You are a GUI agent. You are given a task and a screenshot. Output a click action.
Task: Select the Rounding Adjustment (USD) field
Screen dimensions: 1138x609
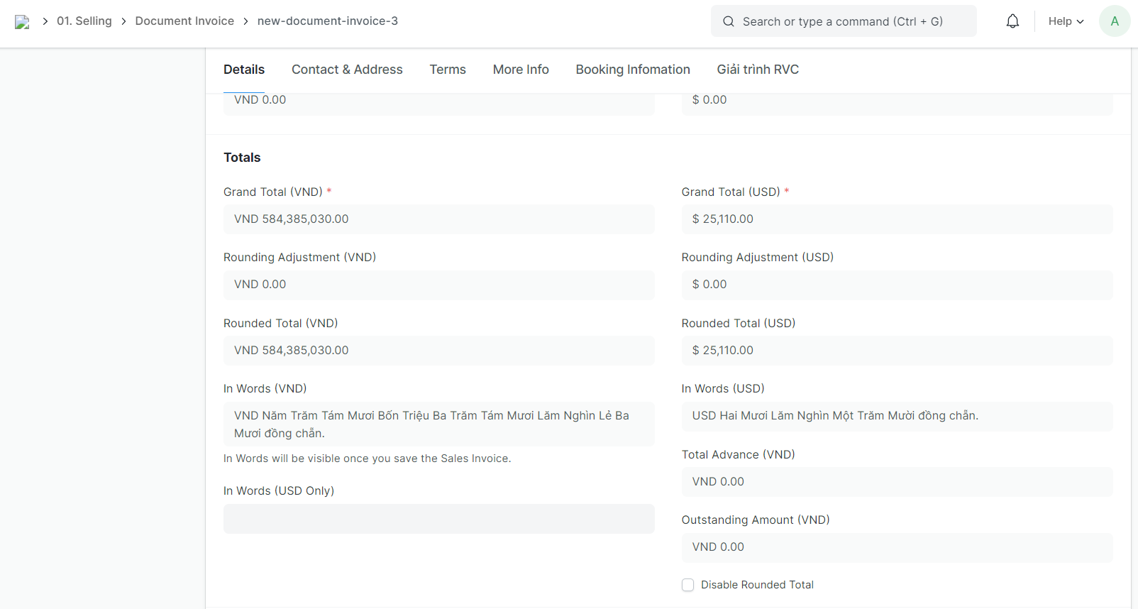[897, 285]
